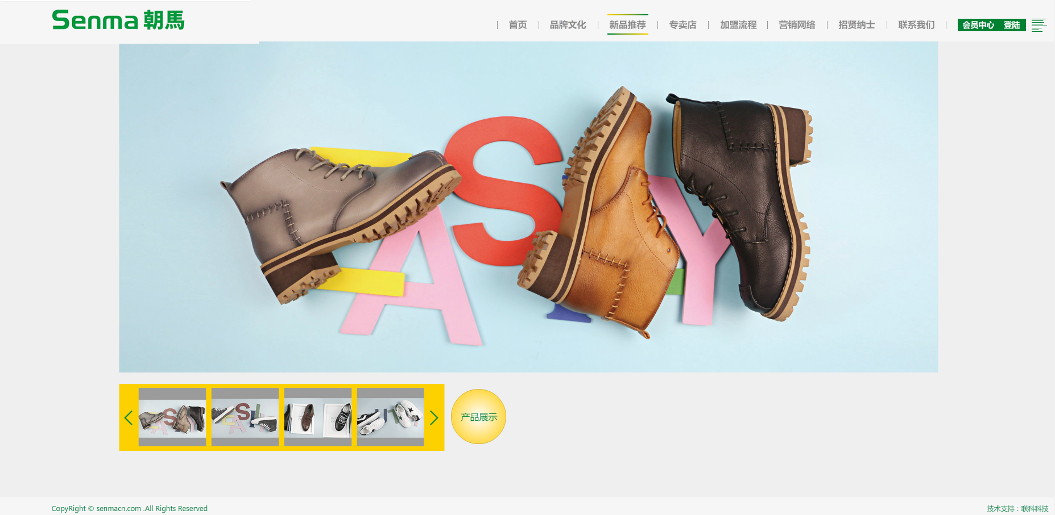Click the 会员中心 button

tap(978, 25)
